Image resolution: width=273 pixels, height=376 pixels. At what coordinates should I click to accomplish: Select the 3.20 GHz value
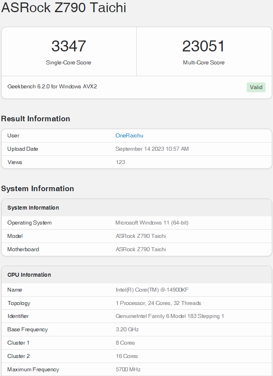pos(127,329)
